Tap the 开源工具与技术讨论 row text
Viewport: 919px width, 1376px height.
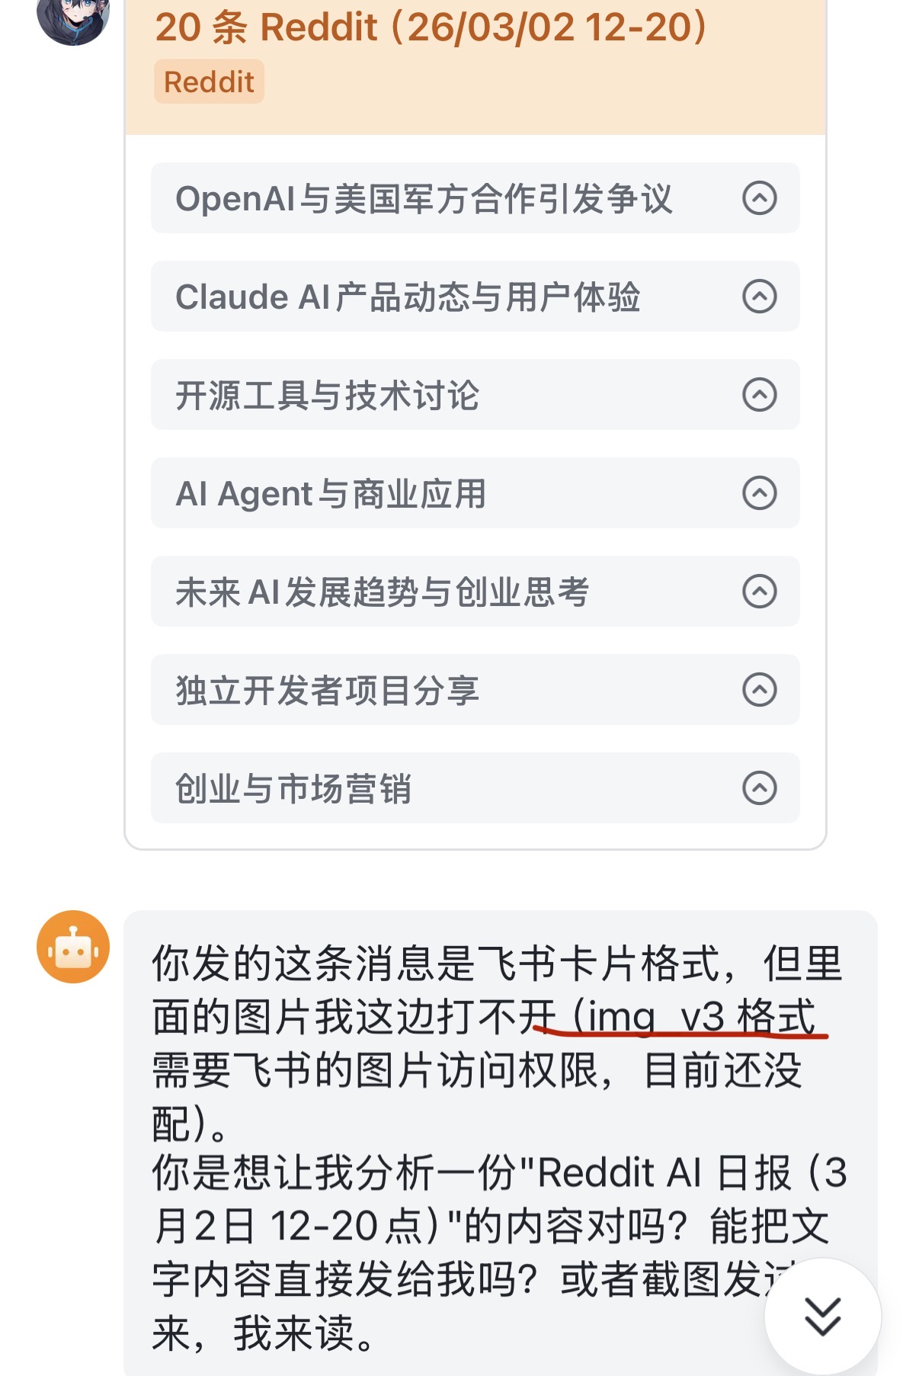click(327, 396)
